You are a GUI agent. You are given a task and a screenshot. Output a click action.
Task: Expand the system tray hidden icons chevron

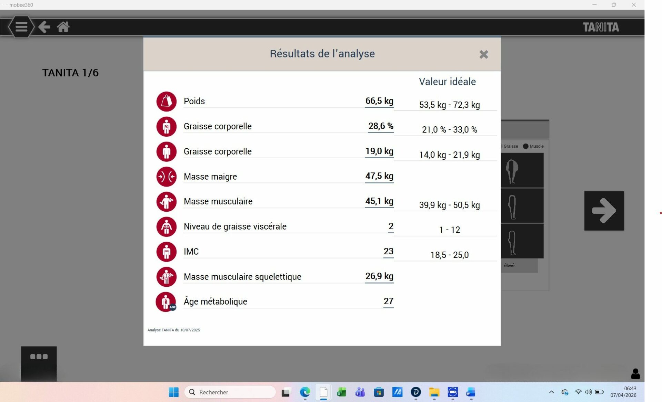click(x=551, y=392)
